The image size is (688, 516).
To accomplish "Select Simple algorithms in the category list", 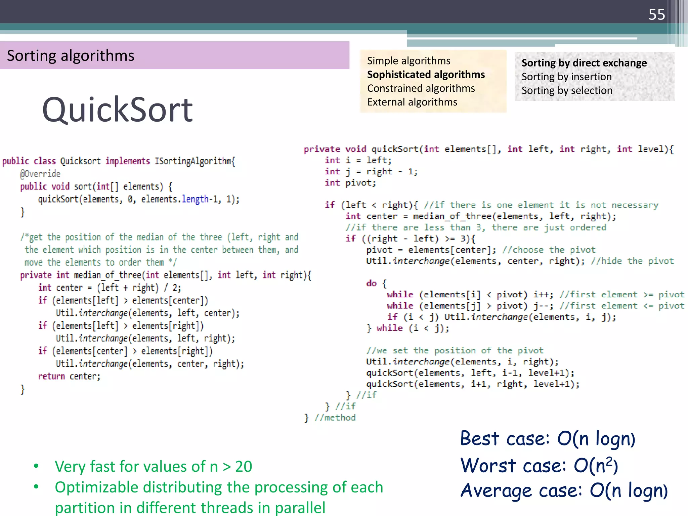I will [x=408, y=61].
